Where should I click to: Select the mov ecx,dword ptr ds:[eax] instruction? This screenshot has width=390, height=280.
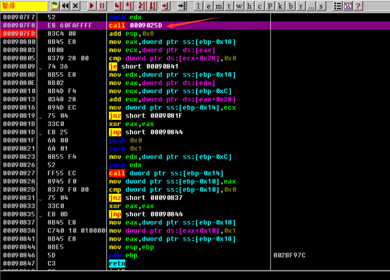(162, 50)
